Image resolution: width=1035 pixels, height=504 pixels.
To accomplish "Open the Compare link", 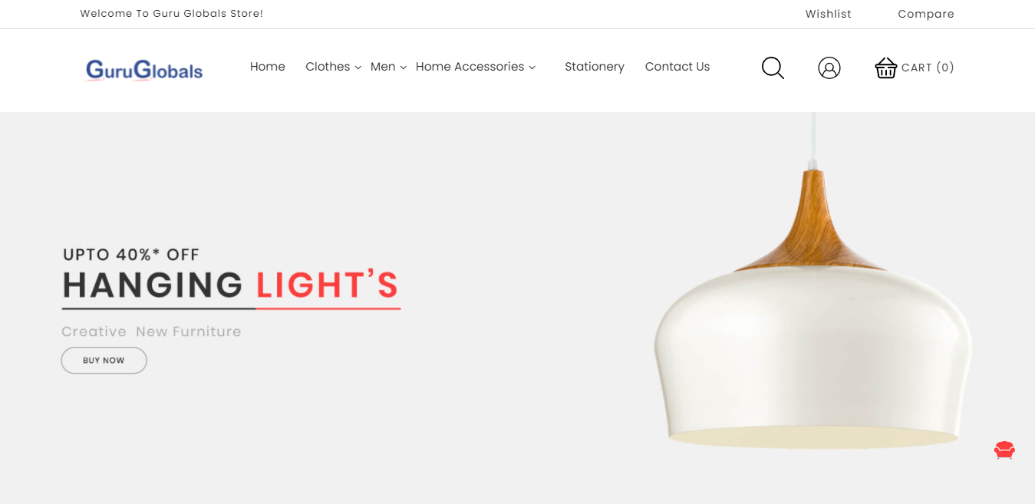I will (x=926, y=14).
